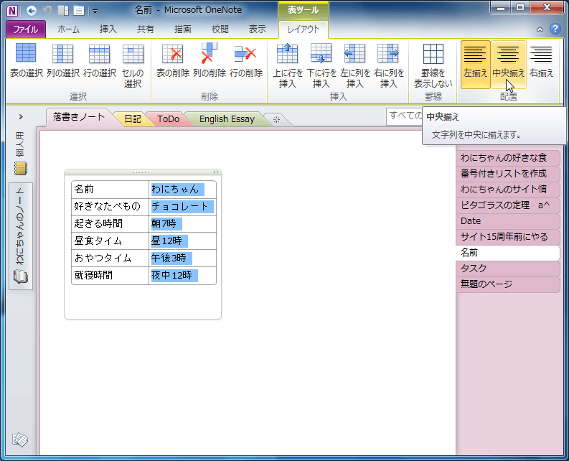Insert a row below (下に行を挿入)
The height and width of the screenshot is (461, 569).
click(321, 65)
